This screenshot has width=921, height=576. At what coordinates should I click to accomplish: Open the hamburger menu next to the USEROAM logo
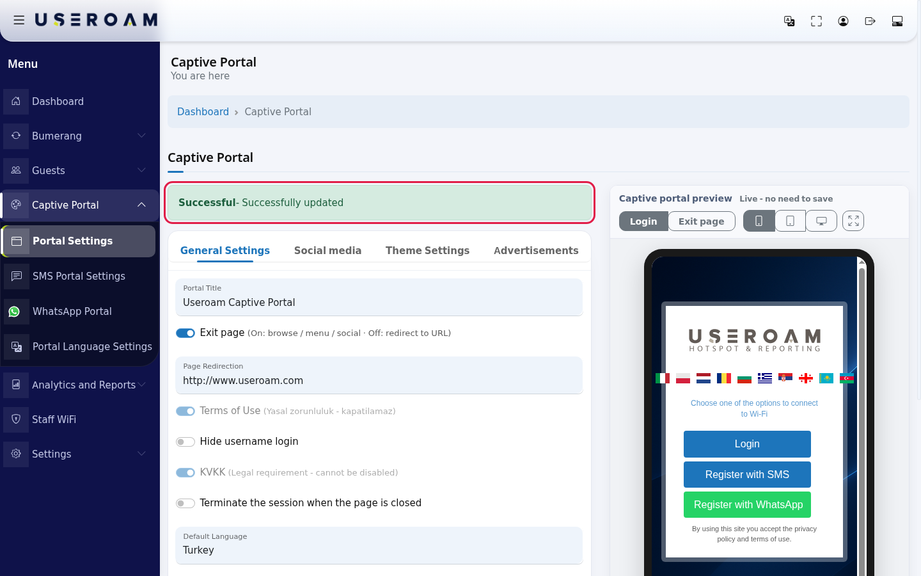[19, 20]
